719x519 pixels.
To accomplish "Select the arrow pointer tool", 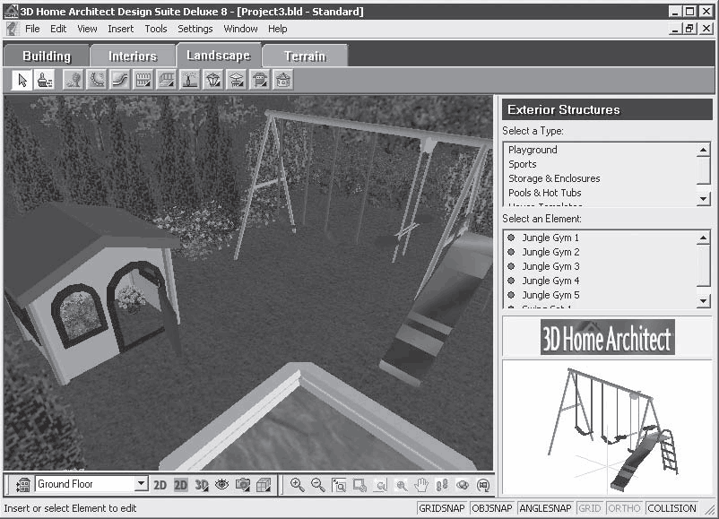I will click(x=22, y=81).
